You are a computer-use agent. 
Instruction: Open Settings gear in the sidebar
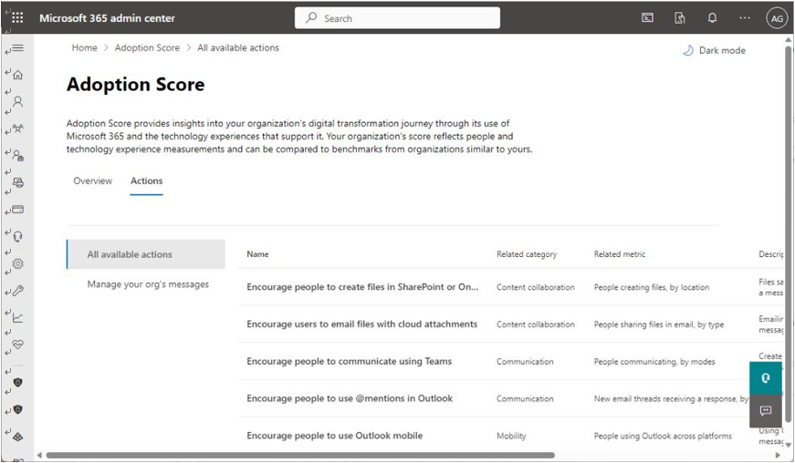click(x=17, y=263)
